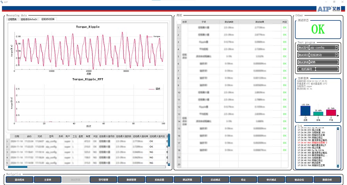Click the 退出程序 button
This screenshot has height=185, width=347.
19,179
